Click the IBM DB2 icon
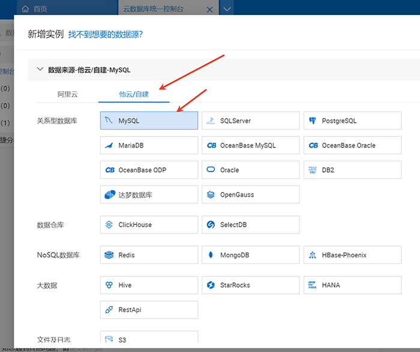The image size is (420, 352). 313,170
